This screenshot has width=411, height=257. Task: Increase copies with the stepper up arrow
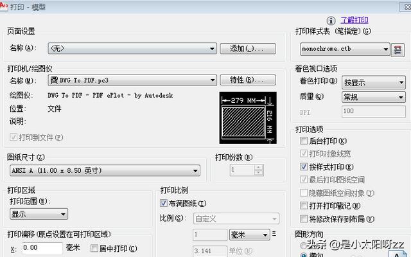(x=258, y=167)
